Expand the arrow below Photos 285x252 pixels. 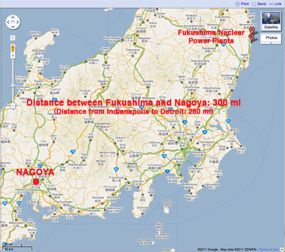pyautogui.click(x=271, y=43)
